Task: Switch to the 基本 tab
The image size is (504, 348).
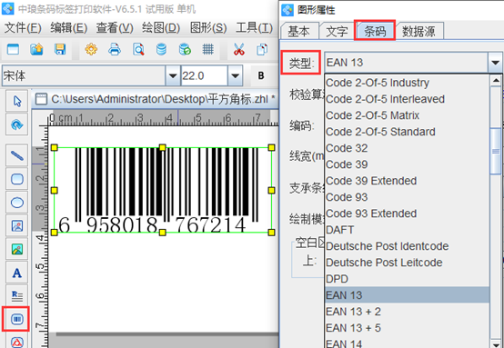Action: [x=299, y=31]
